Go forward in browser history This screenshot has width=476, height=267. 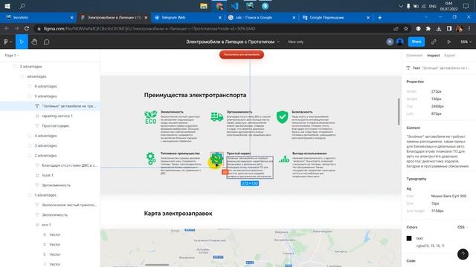click(16, 28)
